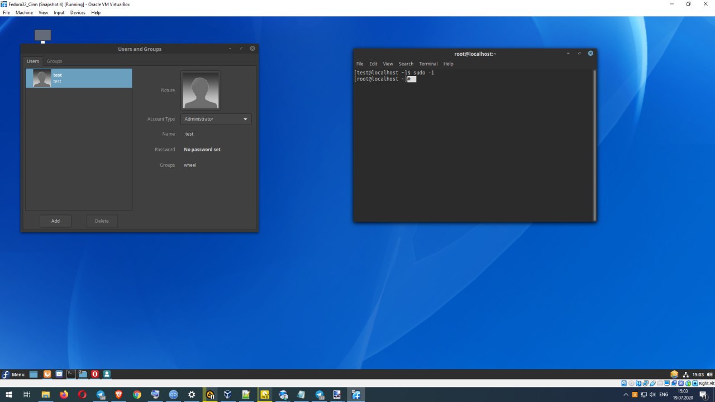Image resolution: width=715 pixels, height=402 pixels.
Task: Open VirtualBox Devices menu
Action: point(78,12)
